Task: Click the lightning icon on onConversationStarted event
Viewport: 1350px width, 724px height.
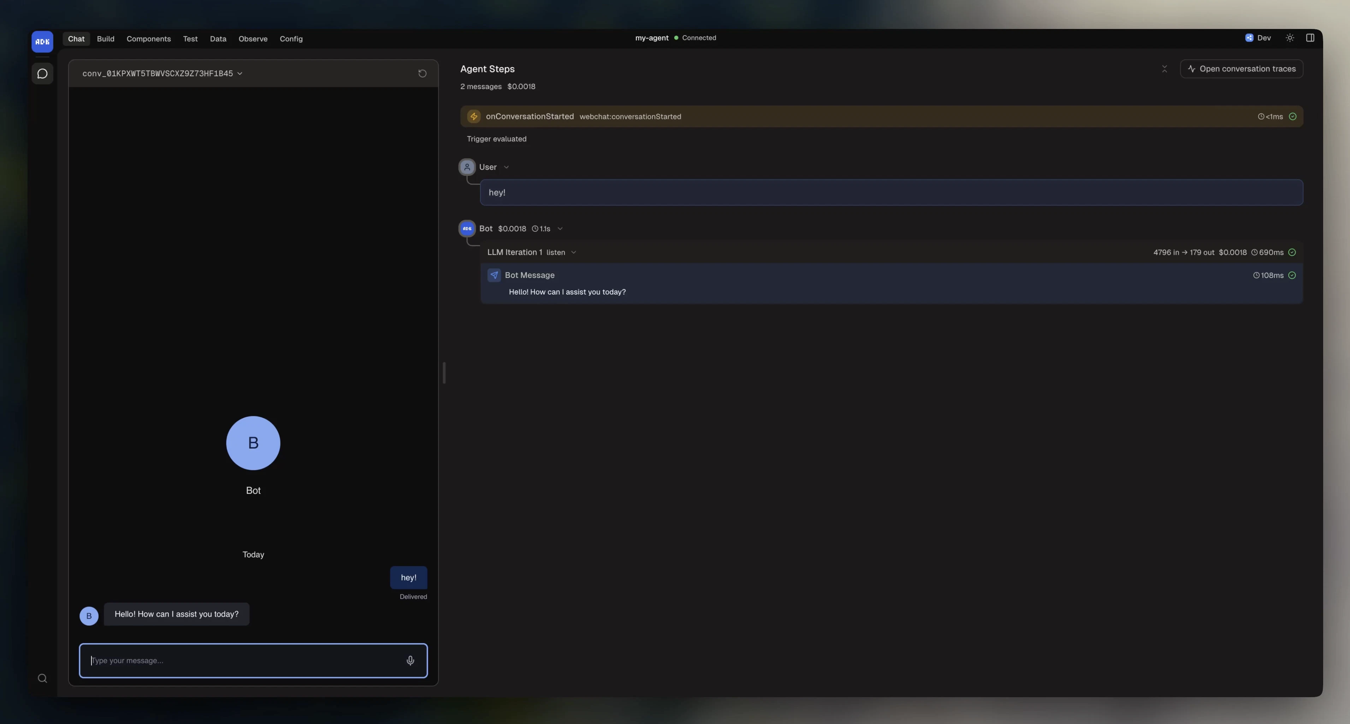Action: pyautogui.click(x=473, y=116)
